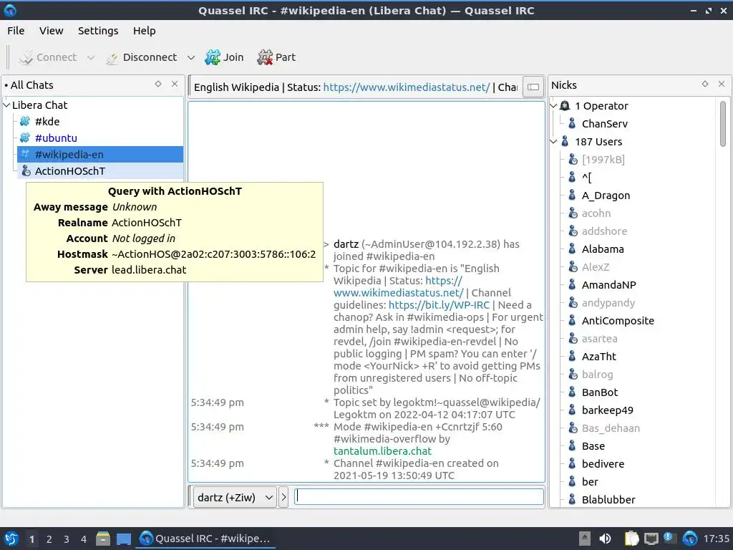Expand the input formatting arrow button
This screenshot has height=550, width=733.
[283, 497]
